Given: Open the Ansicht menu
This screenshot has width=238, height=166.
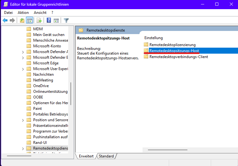Looking at the screenshot, I should (x=40, y=12).
